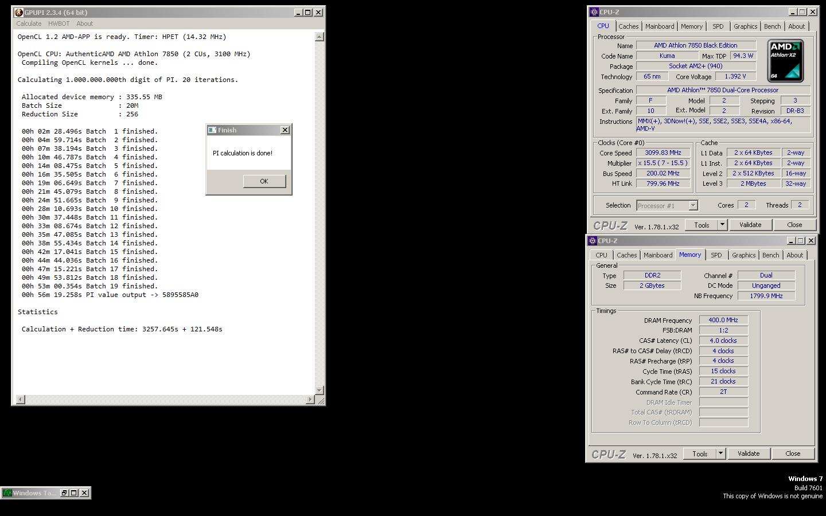Viewport: 826px width, 516px height.
Task: Select Mainboard tab in lower CPU-Z window
Action: (x=658, y=255)
